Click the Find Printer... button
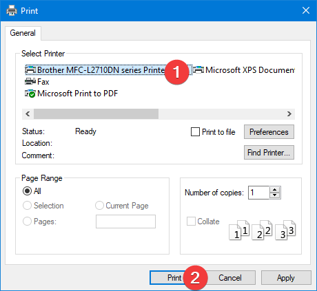The image size is (317, 291). [x=269, y=153]
